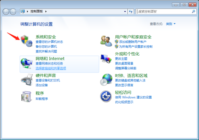Open 查看网络状态和任务 link
The height and width of the screenshot is (140, 199).
pos(49,64)
